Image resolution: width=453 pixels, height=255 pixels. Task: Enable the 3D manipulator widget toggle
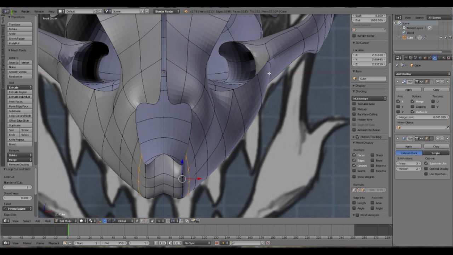[x=100, y=221]
